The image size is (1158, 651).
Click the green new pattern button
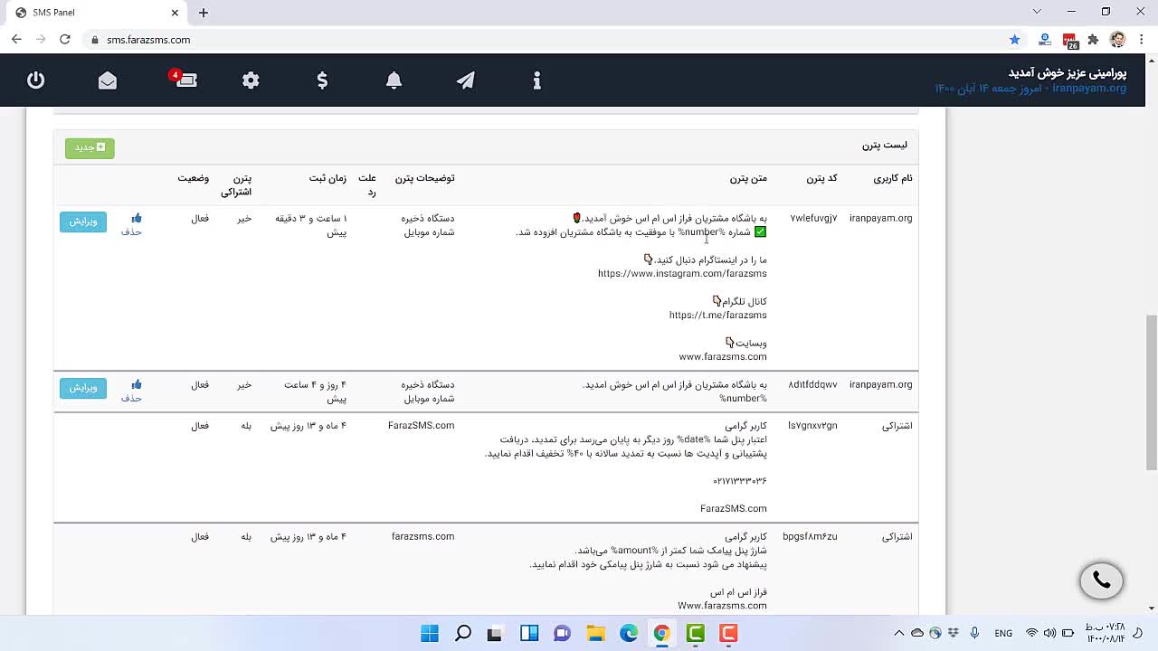(90, 147)
